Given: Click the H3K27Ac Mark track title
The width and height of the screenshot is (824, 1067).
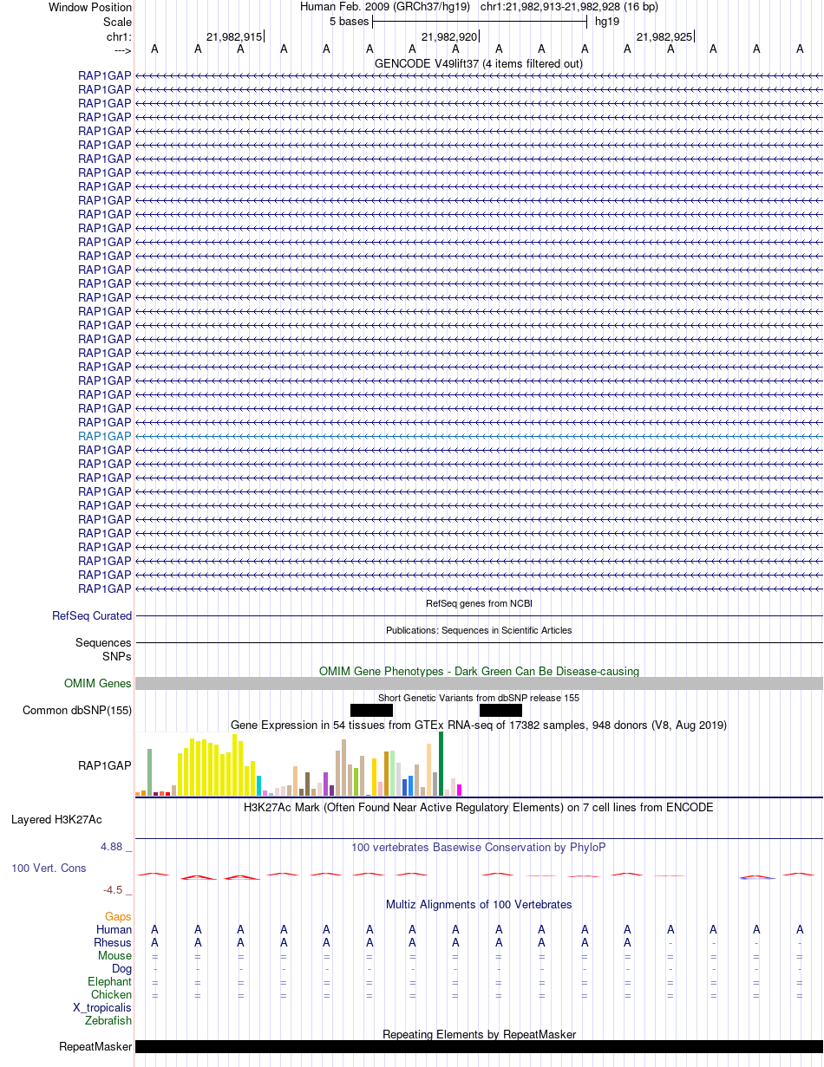Looking at the screenshot, I should pos(479,807).
